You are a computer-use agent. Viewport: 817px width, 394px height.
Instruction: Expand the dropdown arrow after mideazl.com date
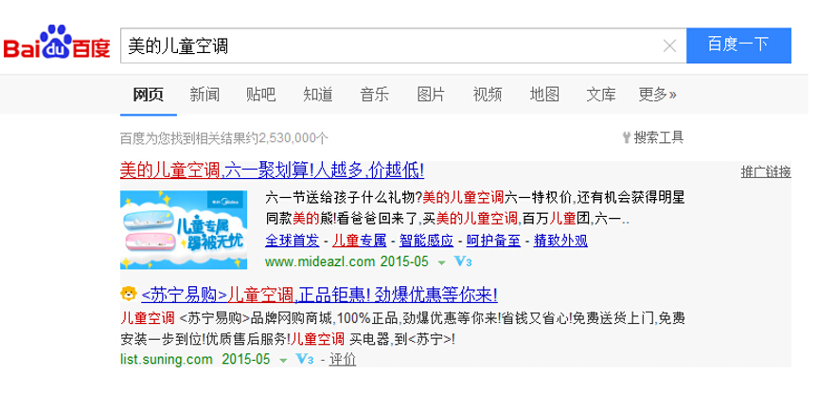click(441, 262)
